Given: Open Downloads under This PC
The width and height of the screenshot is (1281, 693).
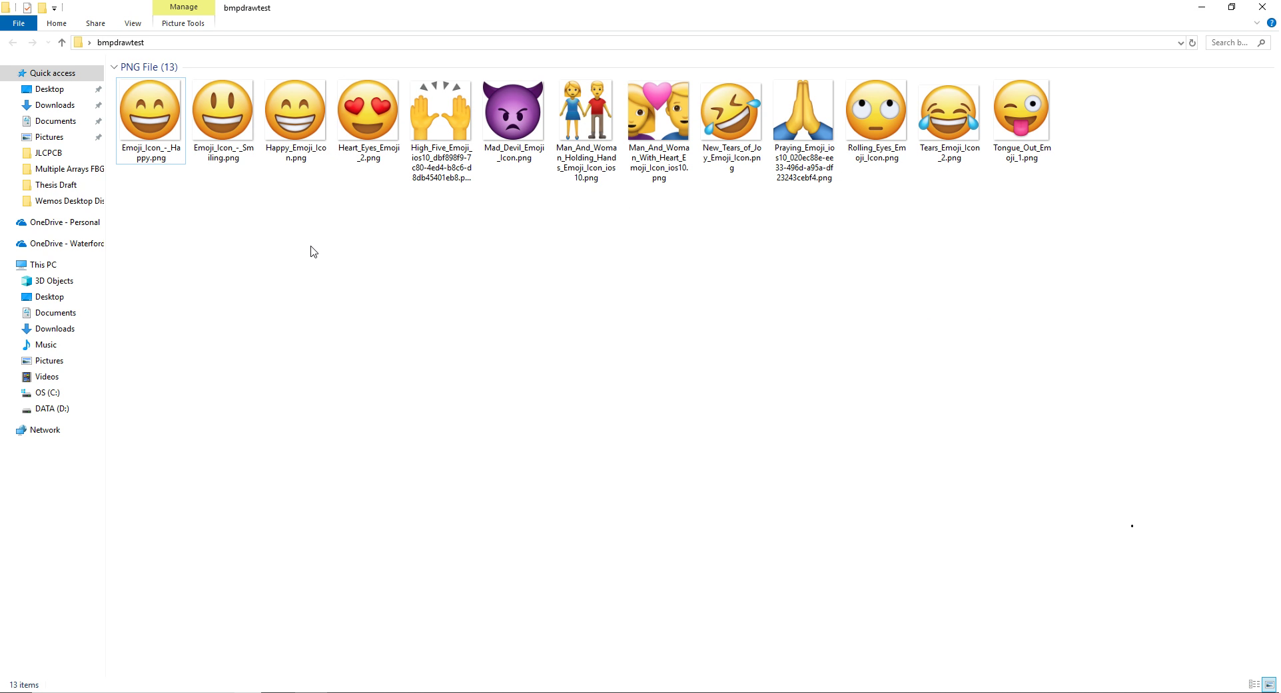Looking at the screenshot, I should click(x=55, y=329).
